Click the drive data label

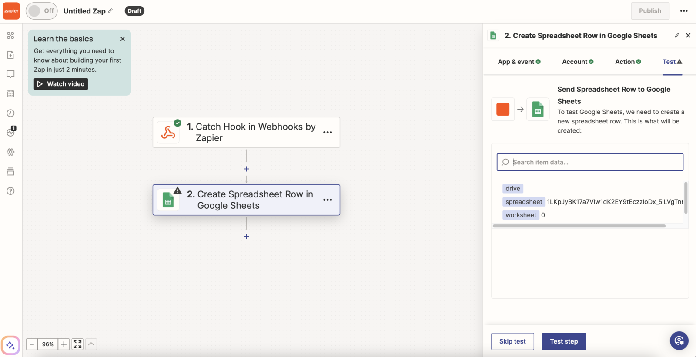click(x=513, y=189)
